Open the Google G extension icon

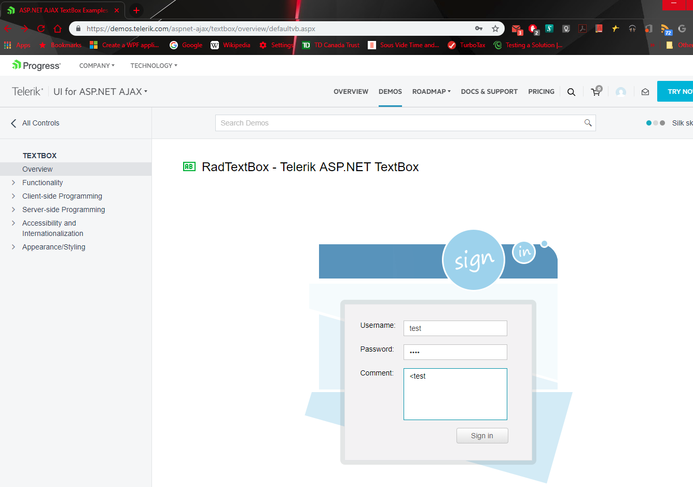click(682, 29)
